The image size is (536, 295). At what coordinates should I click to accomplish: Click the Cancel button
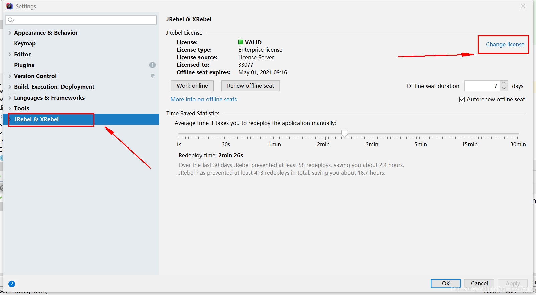coord(479,283)
